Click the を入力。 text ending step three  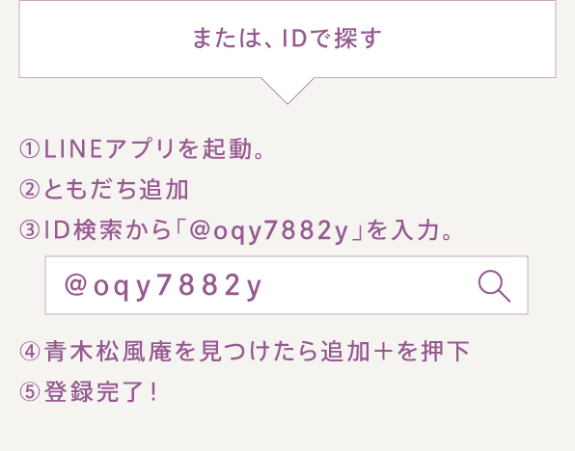tap(409, 230)
